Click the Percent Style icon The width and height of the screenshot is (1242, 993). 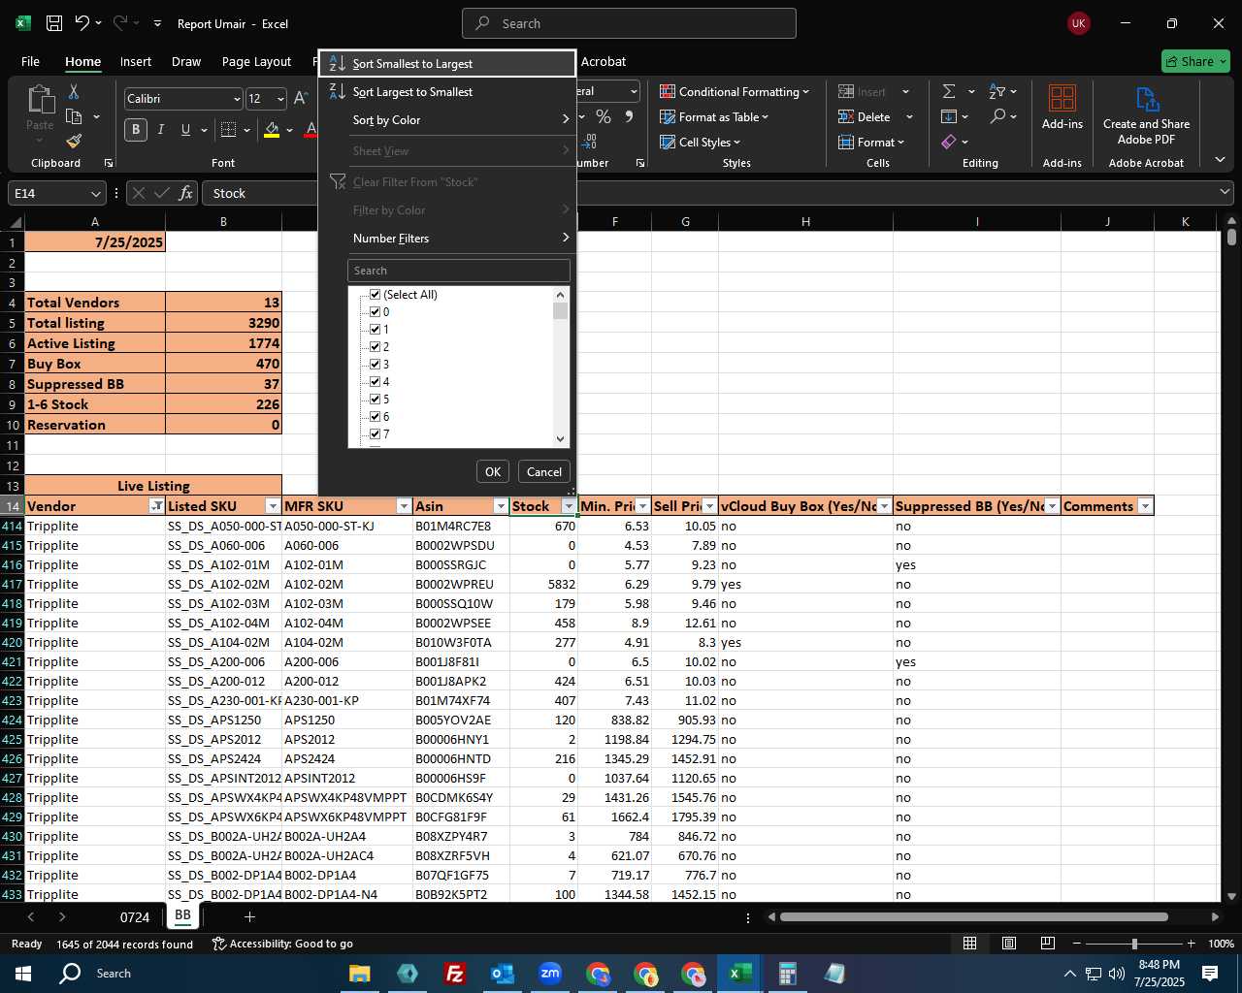point(604,116)
